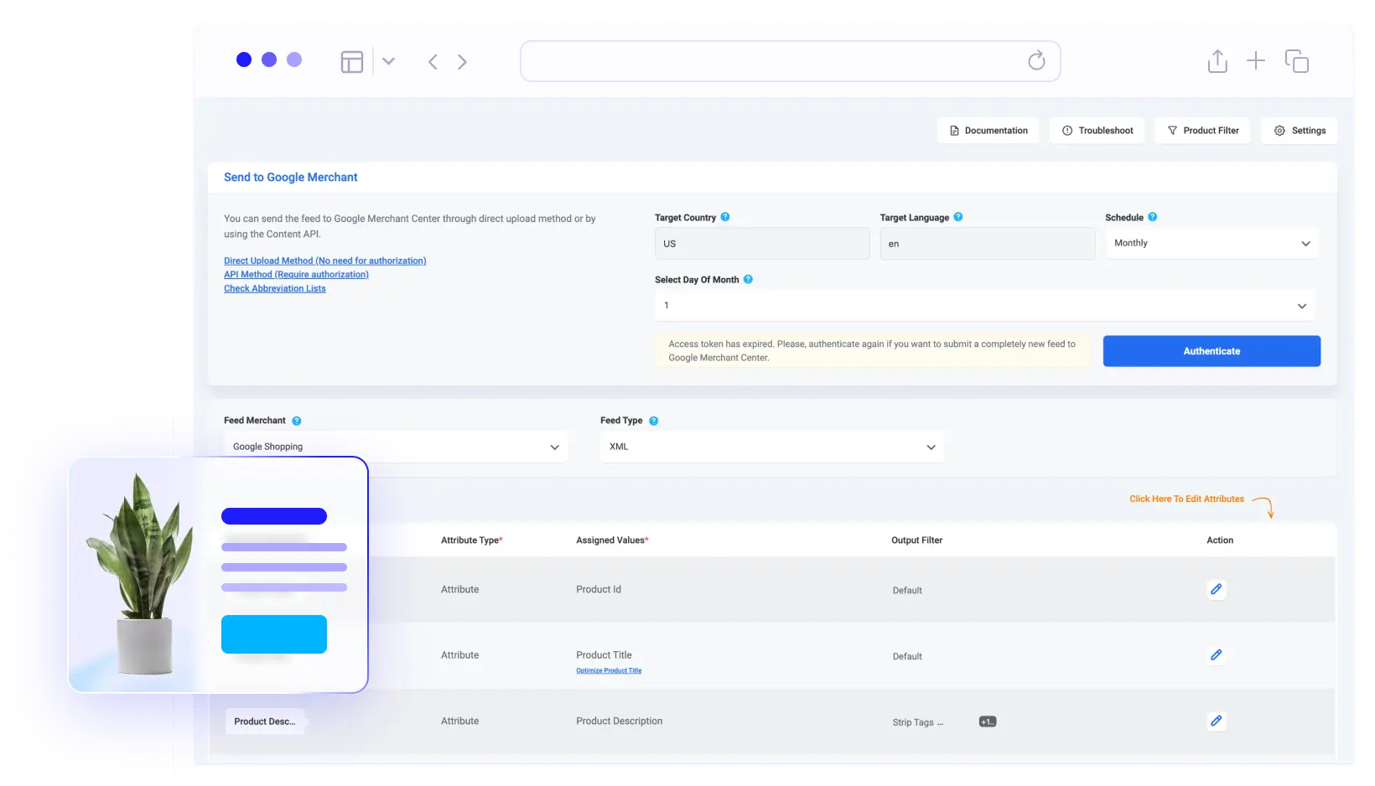Screen dimensions: 1375x786
Task: Click the cyan button on plant card
Action: tap(274, 634)
